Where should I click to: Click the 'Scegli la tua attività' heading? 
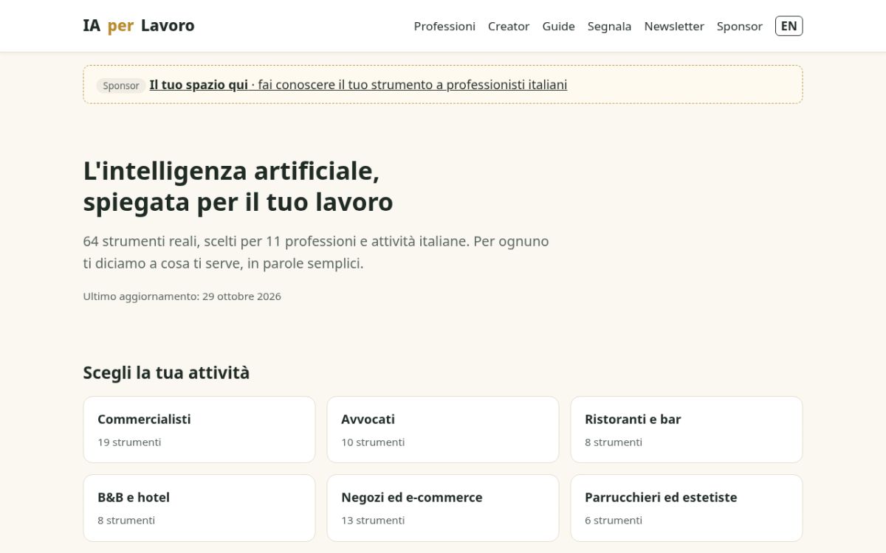pos(166,373)
